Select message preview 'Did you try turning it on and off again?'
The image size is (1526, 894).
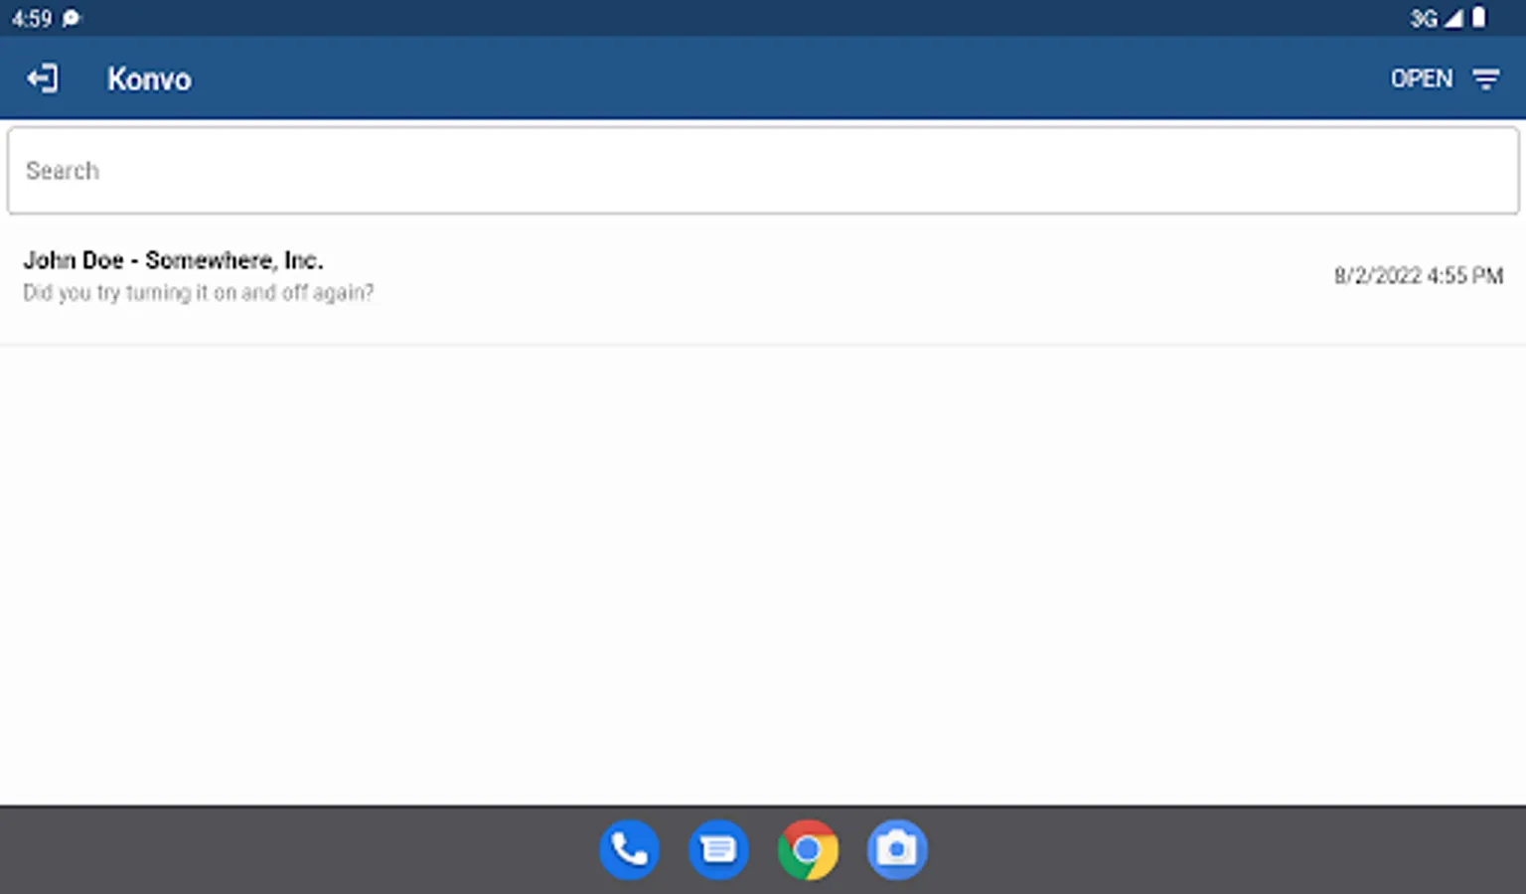point(199,293)
